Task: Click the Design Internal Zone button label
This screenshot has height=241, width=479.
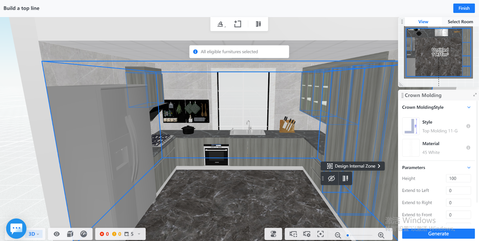Action: 355,166
